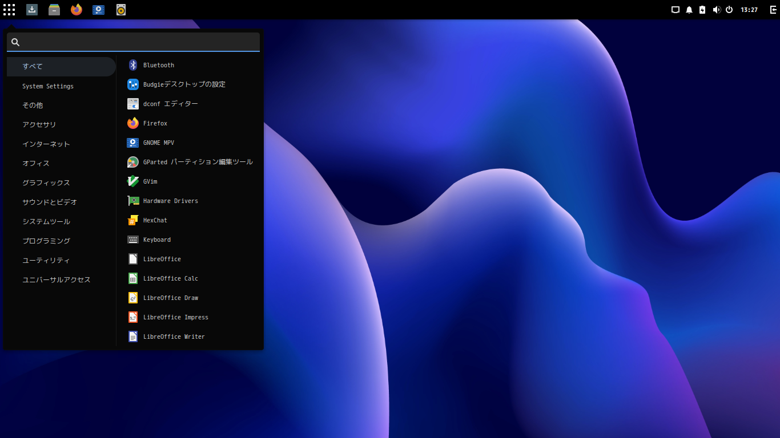Click the LibreOffice start center icon
Screen dimensions: 780x438
pos(133,259)
